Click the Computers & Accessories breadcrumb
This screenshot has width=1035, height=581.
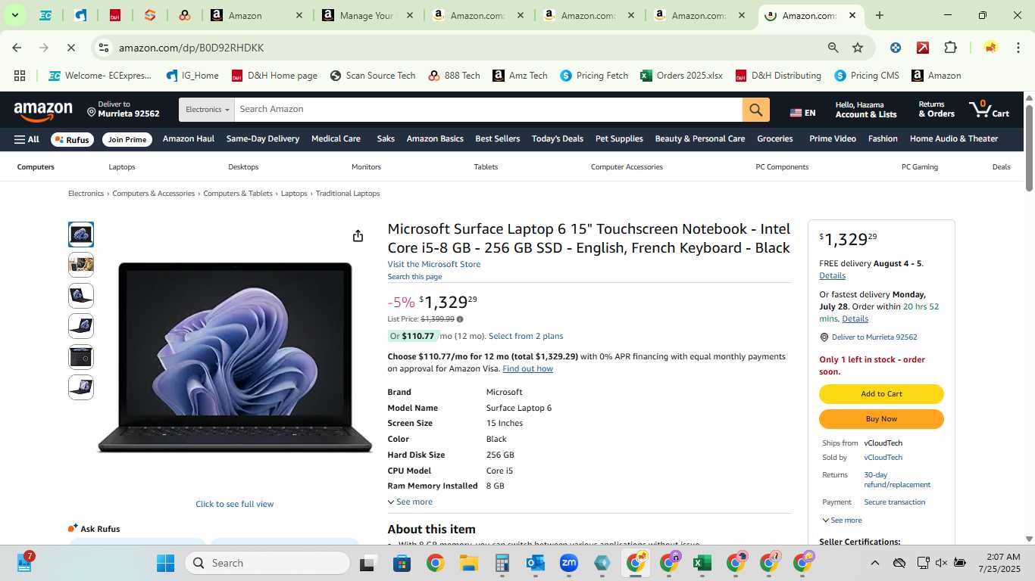tap(154, 194)
